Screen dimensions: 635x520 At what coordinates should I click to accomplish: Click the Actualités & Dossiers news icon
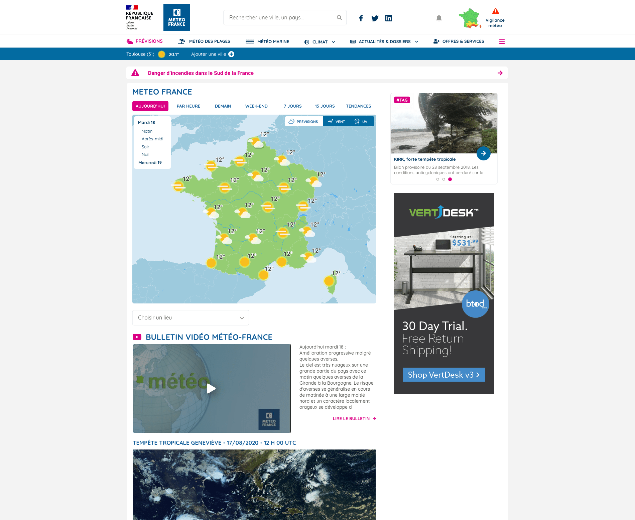353,42
